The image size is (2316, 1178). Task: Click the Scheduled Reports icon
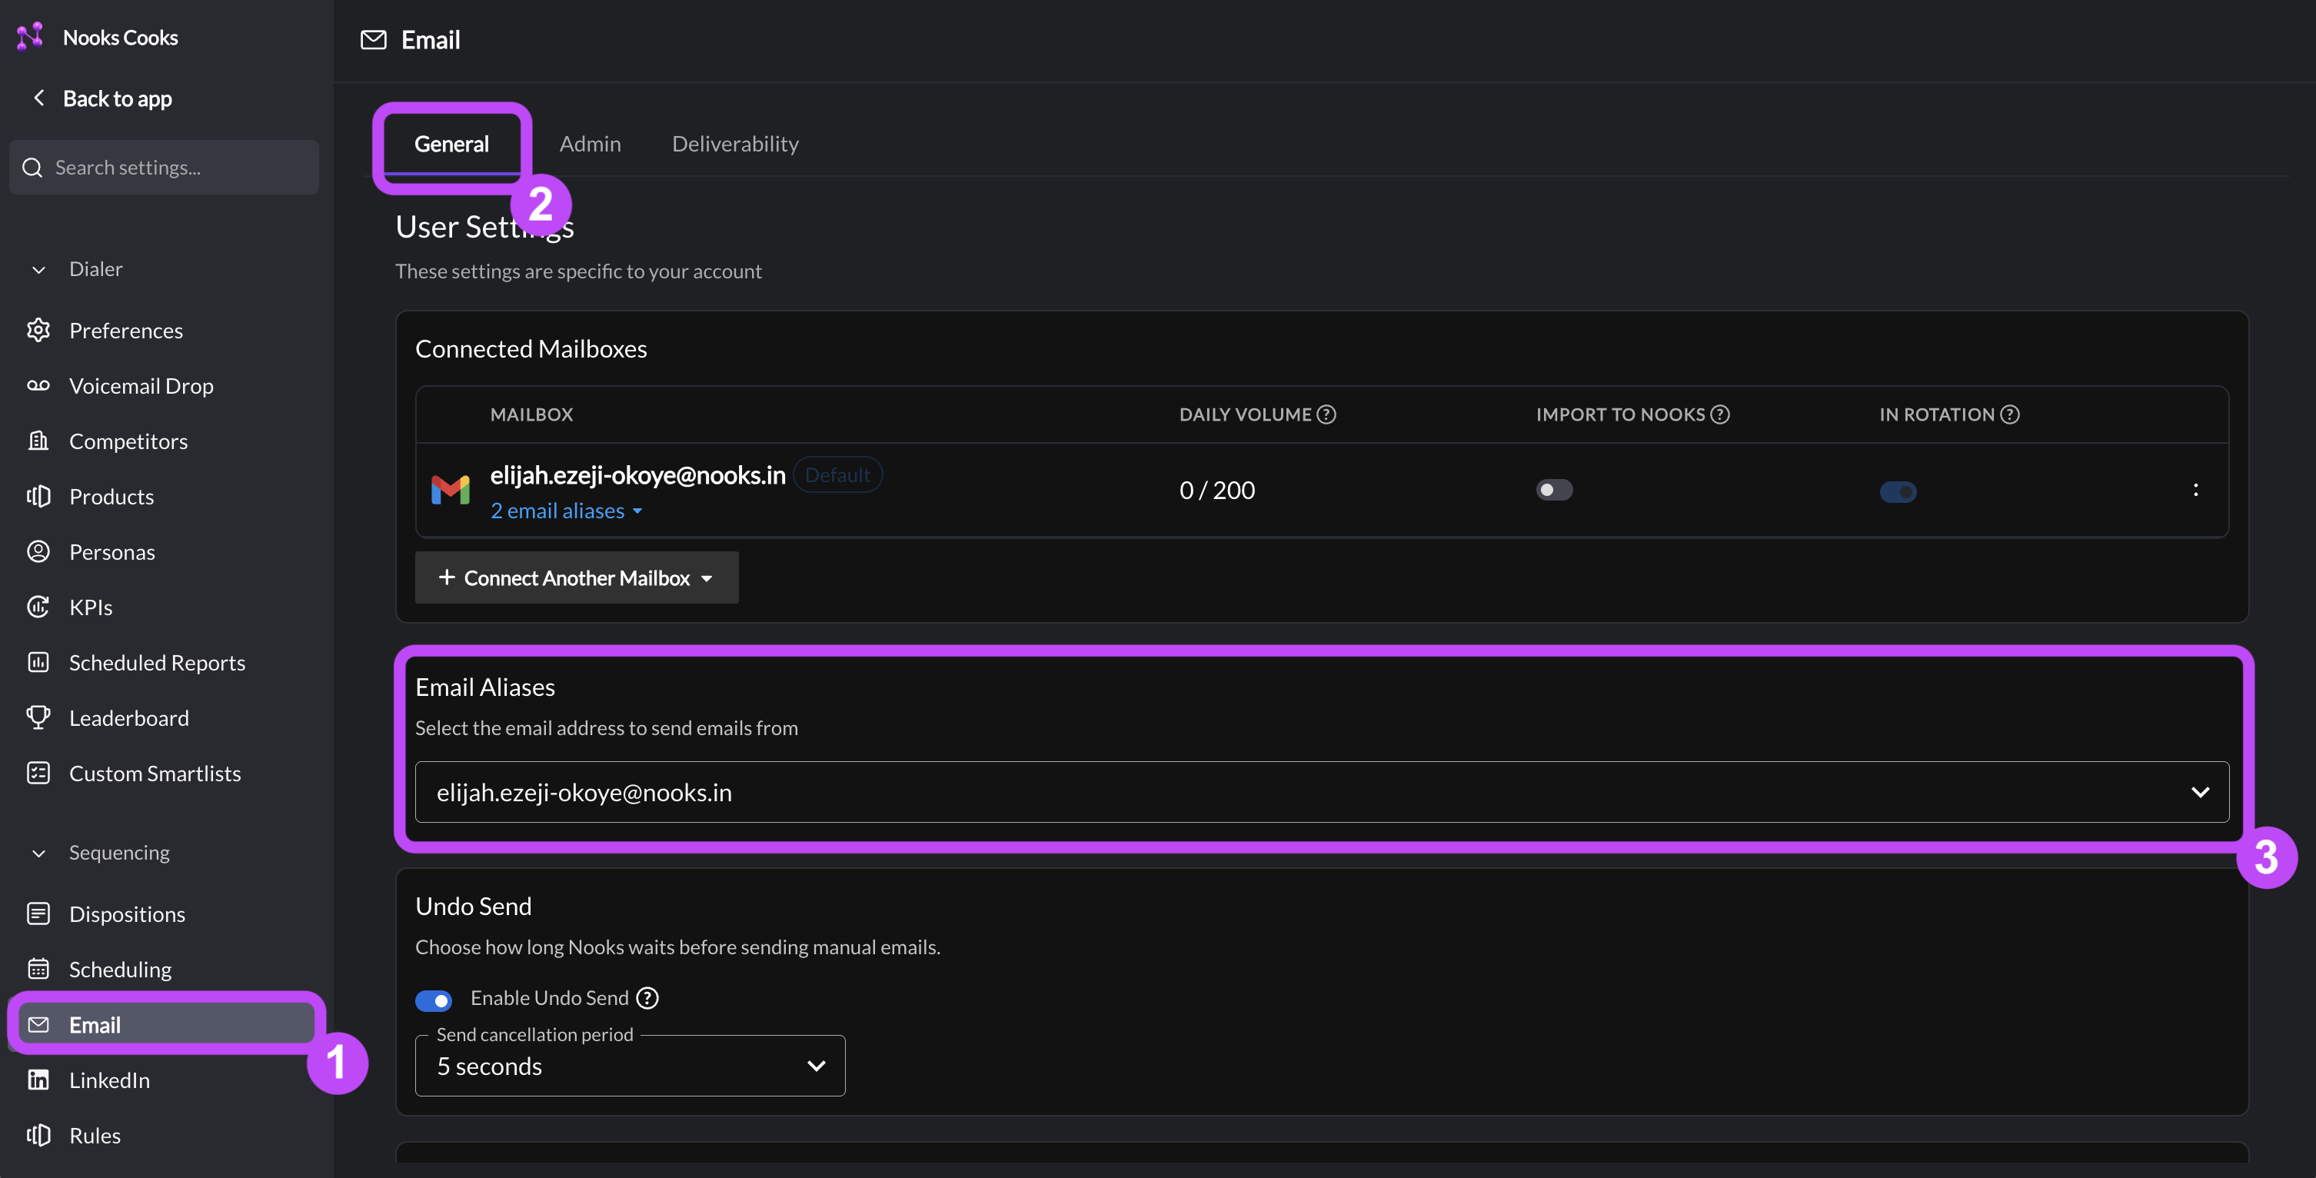coord(38,663)
